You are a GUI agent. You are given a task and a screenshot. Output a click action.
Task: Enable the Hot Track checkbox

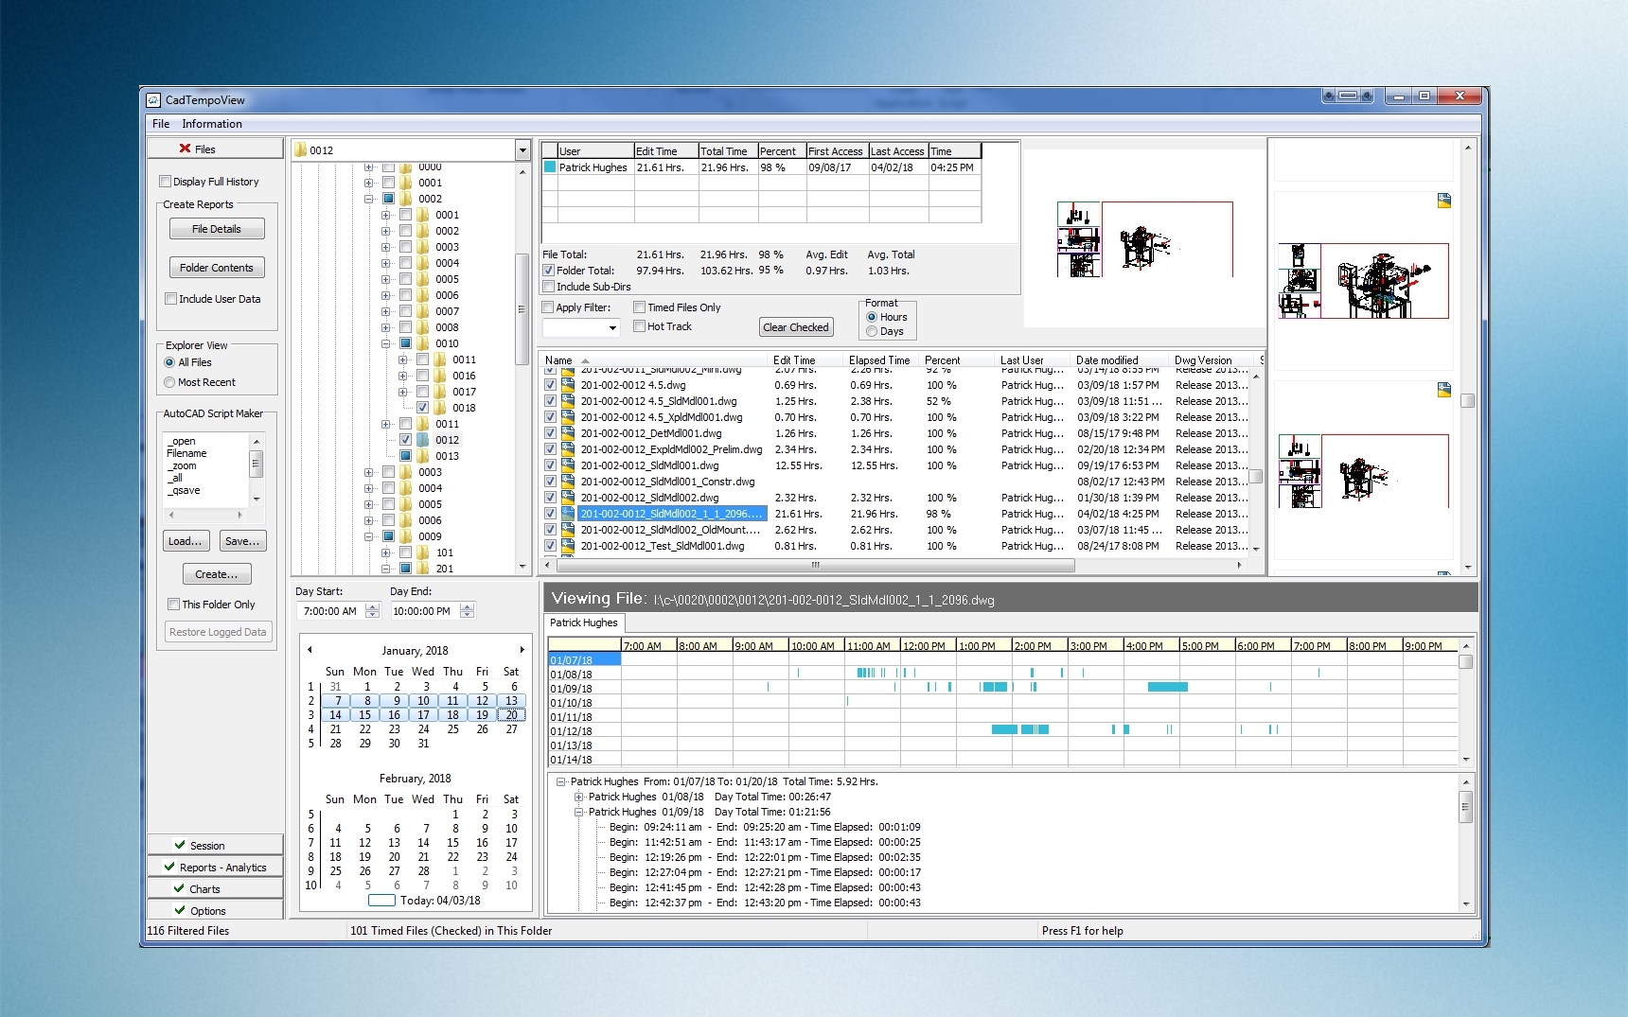pos(639,326)
